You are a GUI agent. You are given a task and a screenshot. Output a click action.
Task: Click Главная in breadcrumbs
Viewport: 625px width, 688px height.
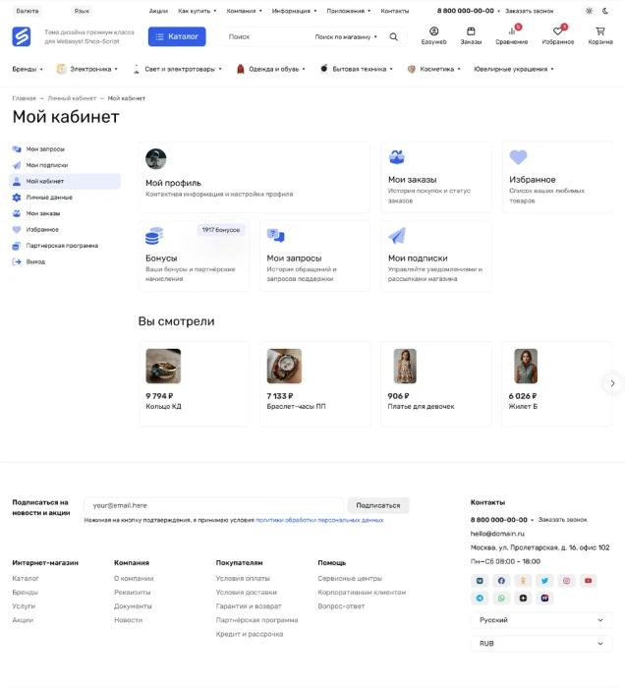tap(25, 98)
